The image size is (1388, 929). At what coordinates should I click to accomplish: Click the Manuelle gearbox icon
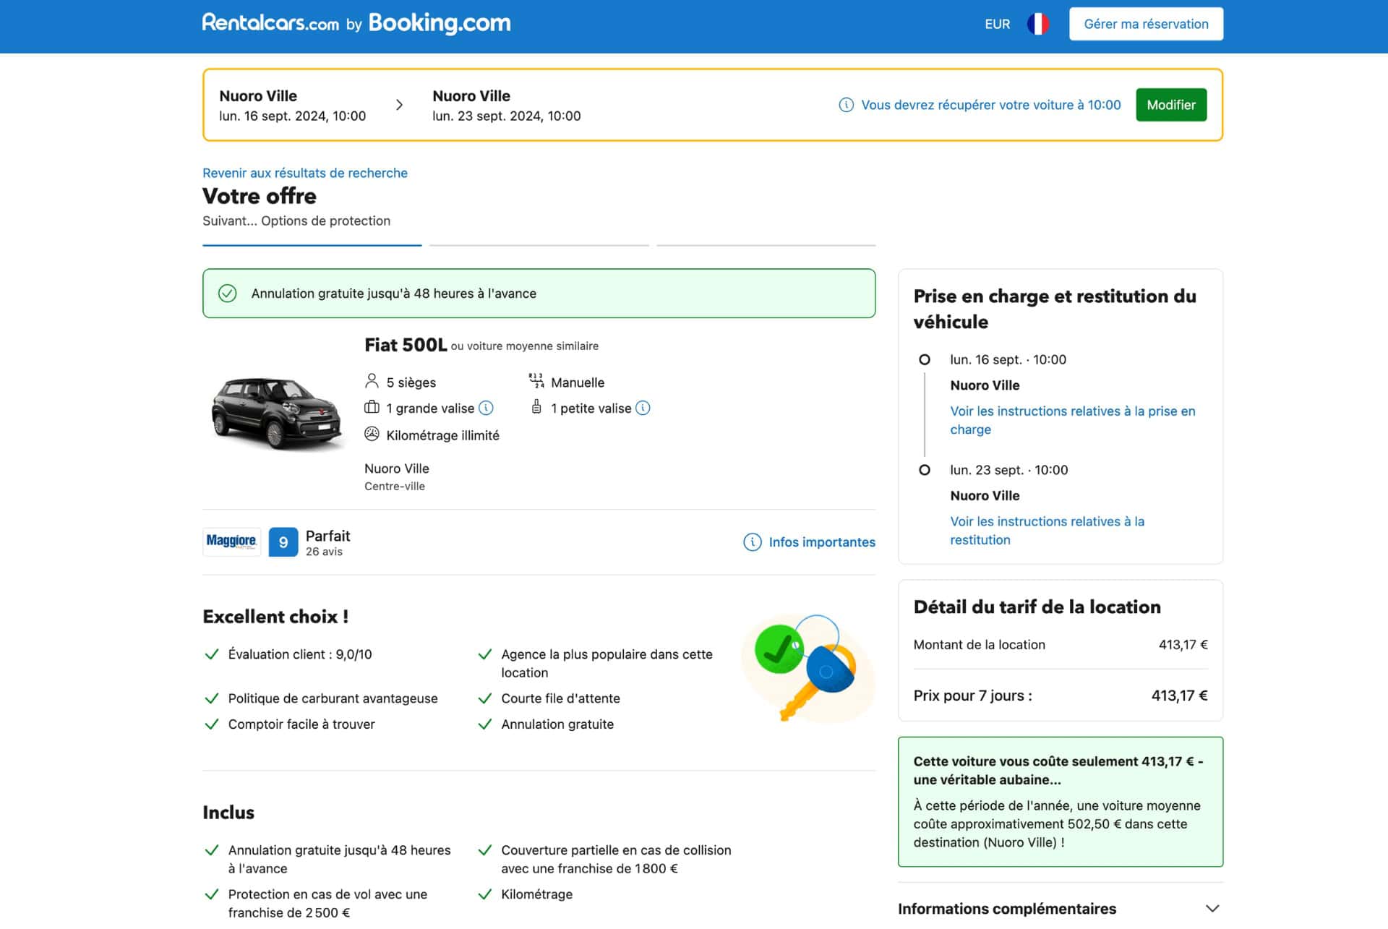pyautogui.click(x=536, y=381)
